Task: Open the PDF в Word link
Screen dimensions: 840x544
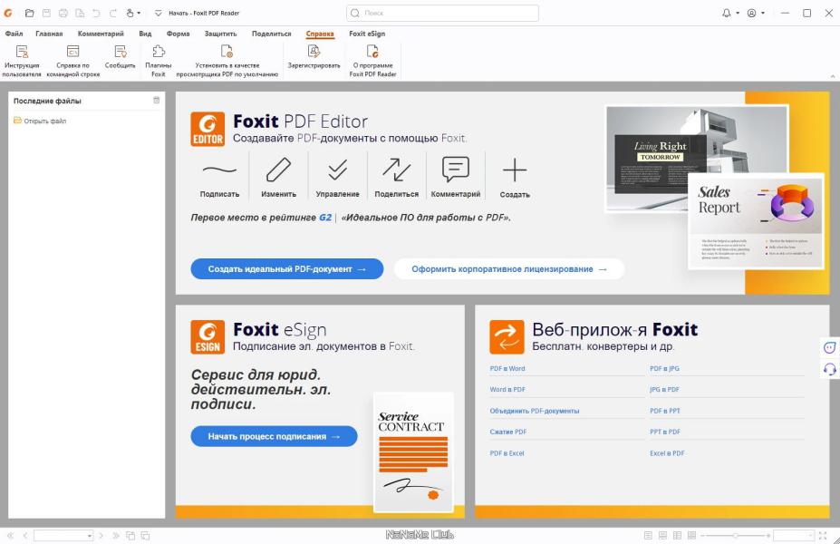Action: click(x=507, y=368)
